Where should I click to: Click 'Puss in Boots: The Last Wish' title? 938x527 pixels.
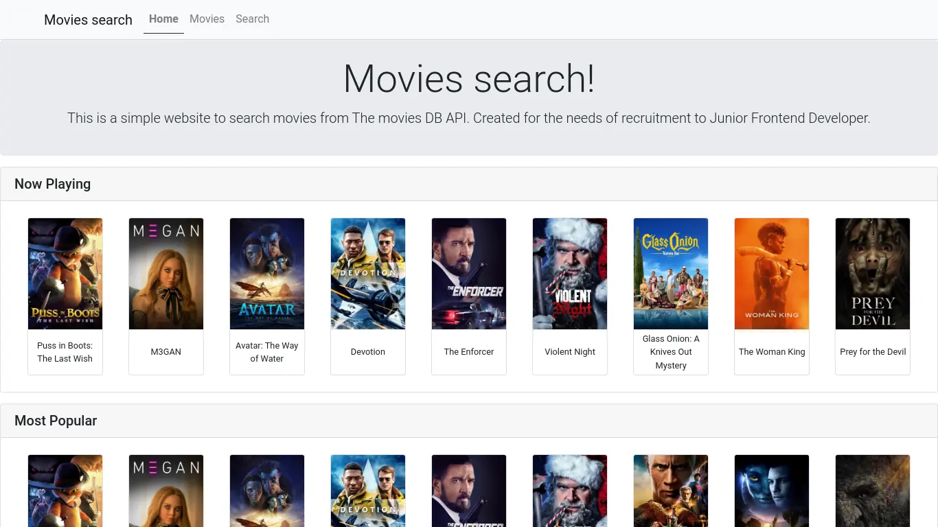point(65,352)
